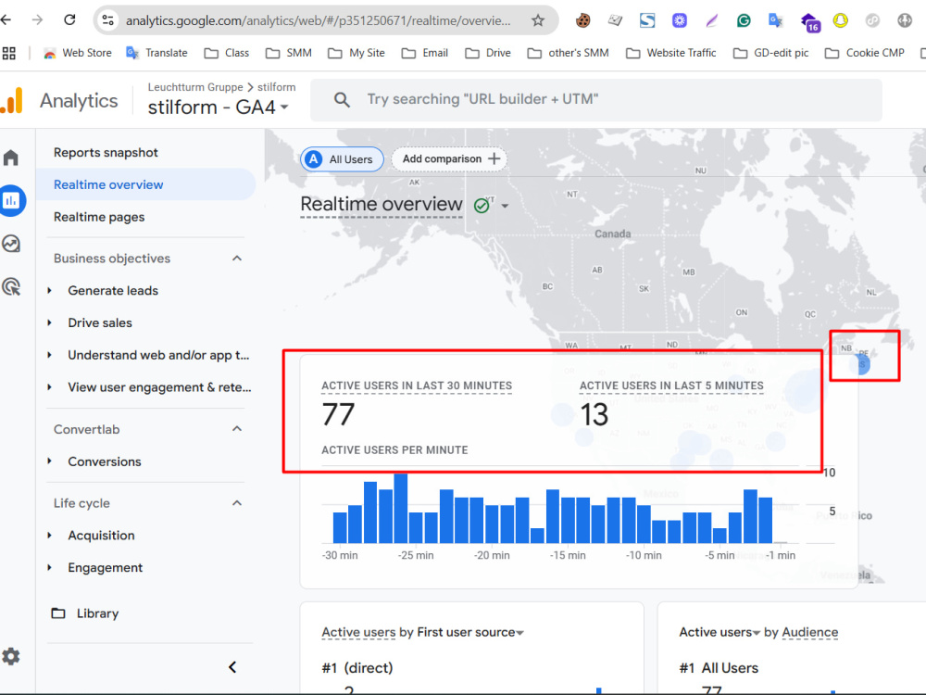Click the #1 All Users audience entry

(719, 668)
